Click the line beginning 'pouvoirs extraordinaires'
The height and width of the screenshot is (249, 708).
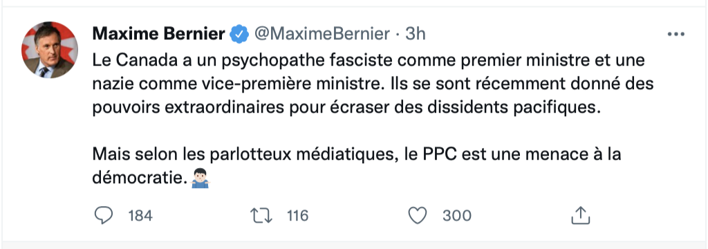347,109
